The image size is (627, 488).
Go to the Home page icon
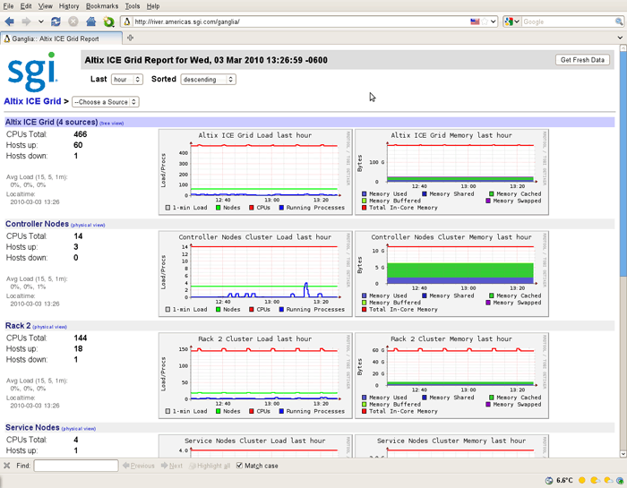[x=90, y=21]
